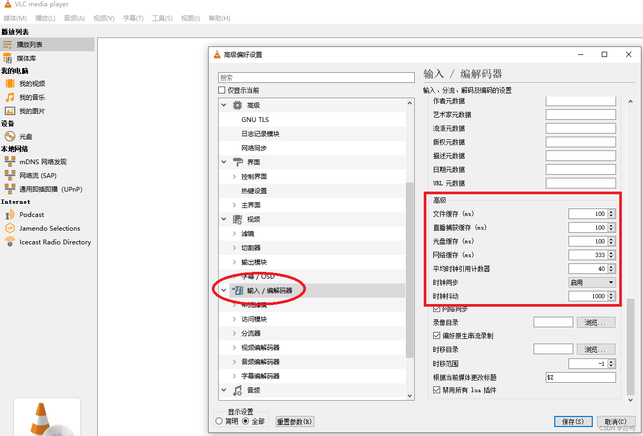Click the 网络缓存 (ms) stepper arrows
This screenshot has width=643, height=436.
[611, 255]
